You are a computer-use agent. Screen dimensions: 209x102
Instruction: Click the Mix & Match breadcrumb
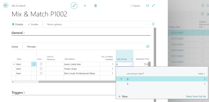point(19,6)
